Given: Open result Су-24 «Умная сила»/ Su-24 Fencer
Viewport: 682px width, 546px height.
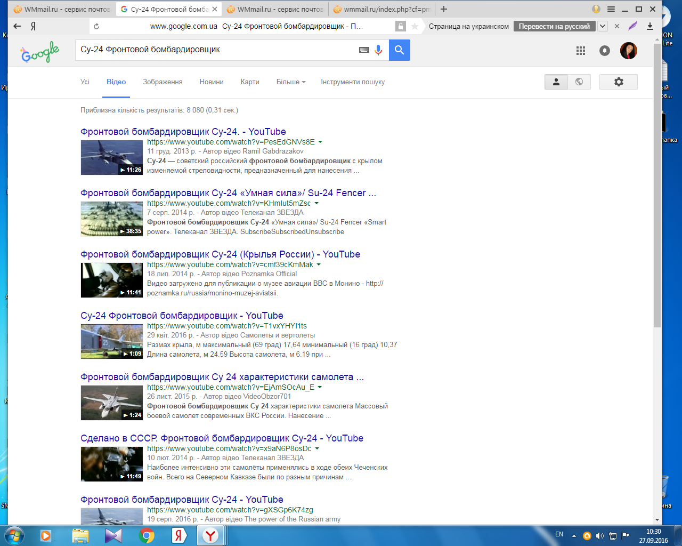Looking at the screenshot, I should click(x=228, y=193).
